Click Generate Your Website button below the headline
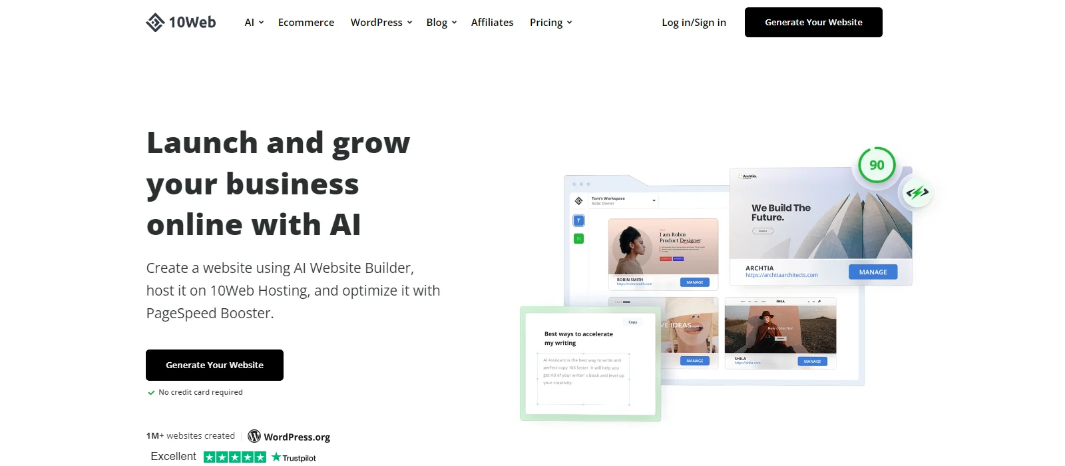Screen dimensions: 1065x466 pos(214,365)
